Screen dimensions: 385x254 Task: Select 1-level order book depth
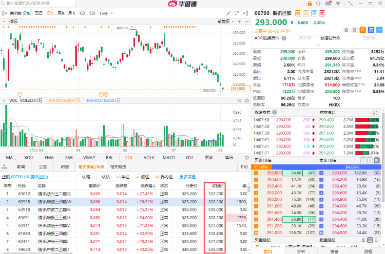click(363, 160)
